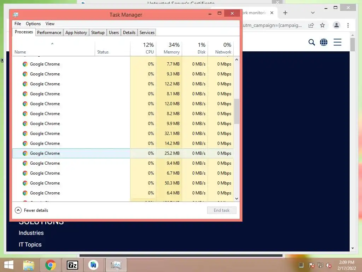The image size is (362, 272).
Task: Open the IT Topics link on the webpage
Action: coord(30,244)
